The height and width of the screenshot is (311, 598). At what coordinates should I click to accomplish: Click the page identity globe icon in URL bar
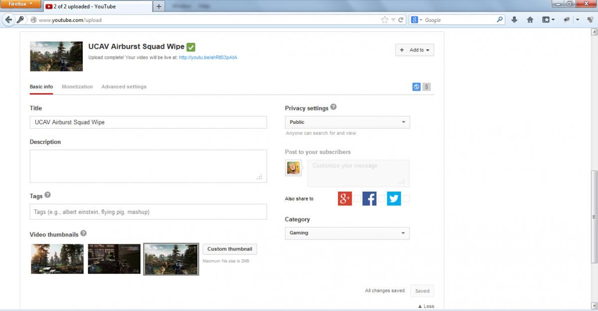pyautogui.click(x=33, y=20)
